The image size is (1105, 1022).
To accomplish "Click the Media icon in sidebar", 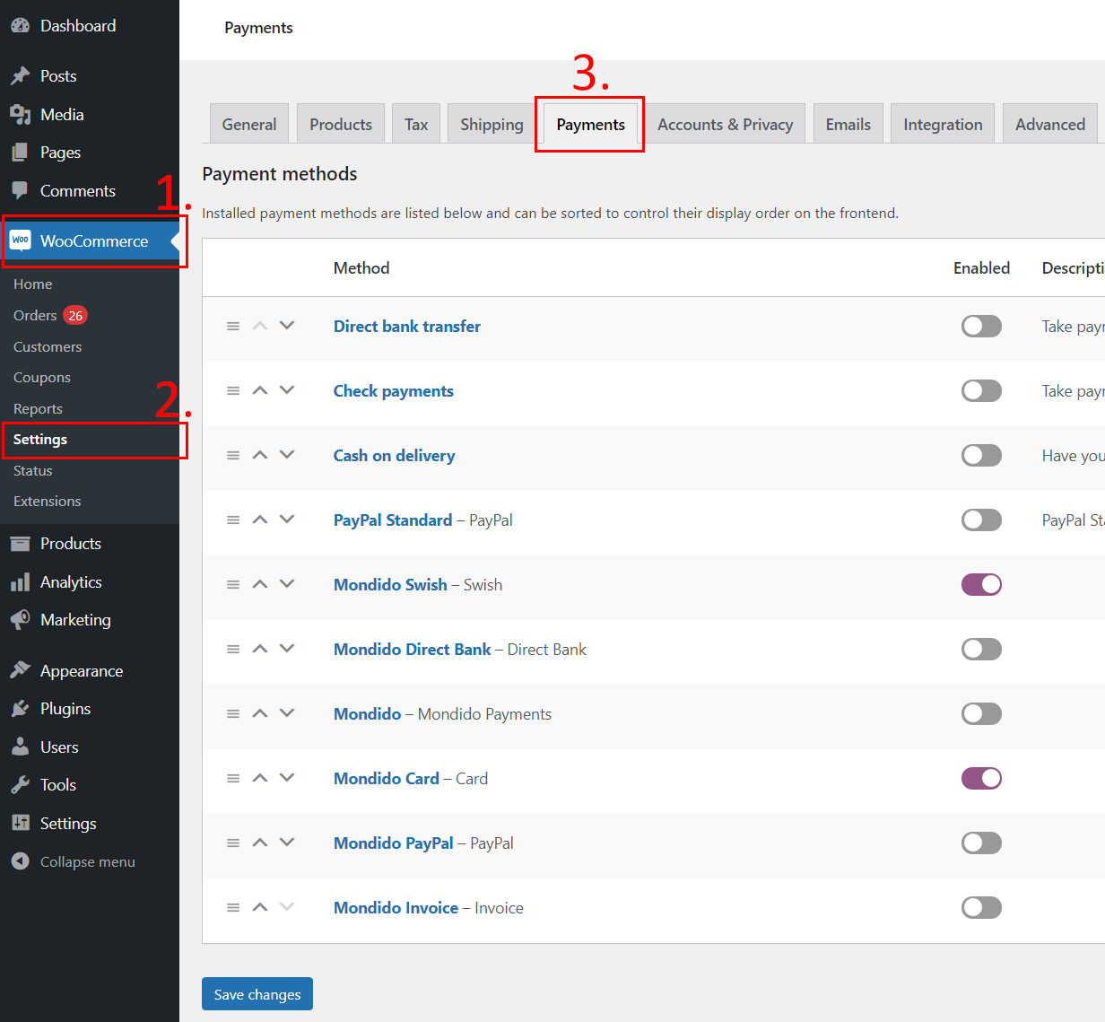I will [20, 115].
